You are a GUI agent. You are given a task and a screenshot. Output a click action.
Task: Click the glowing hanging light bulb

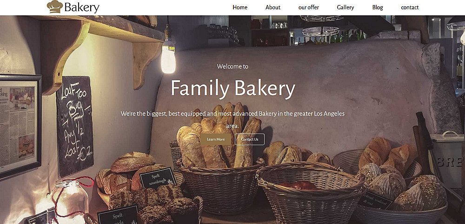pos(168,56)
